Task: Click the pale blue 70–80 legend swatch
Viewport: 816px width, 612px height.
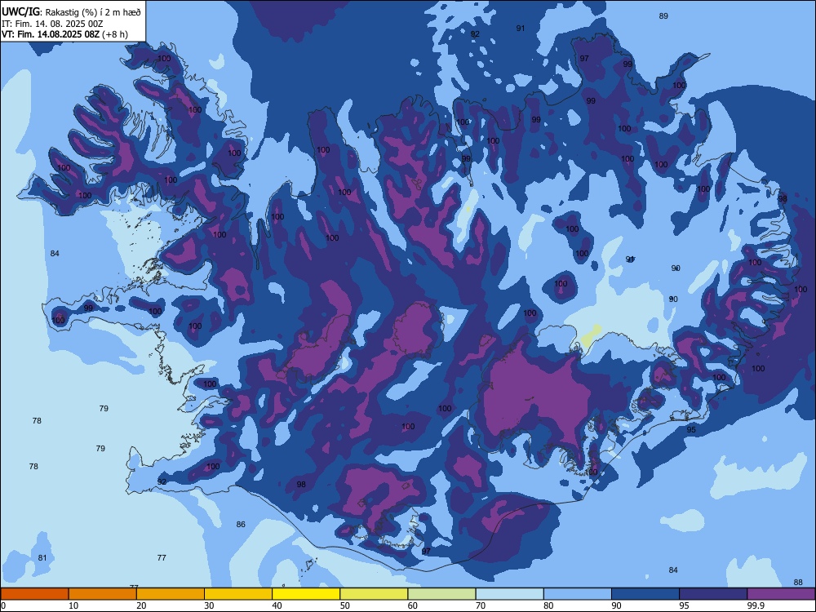Action: click(509, 594)
